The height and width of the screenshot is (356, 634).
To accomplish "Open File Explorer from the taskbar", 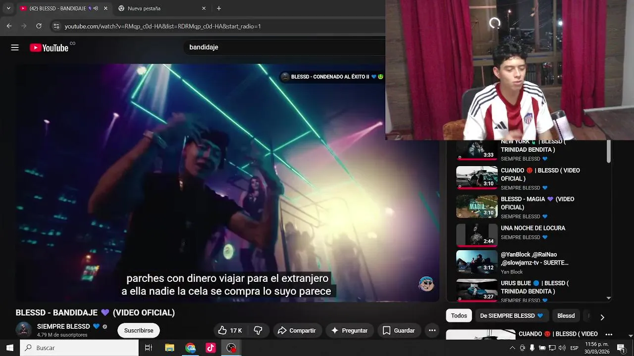I will (x=169, y=348).
